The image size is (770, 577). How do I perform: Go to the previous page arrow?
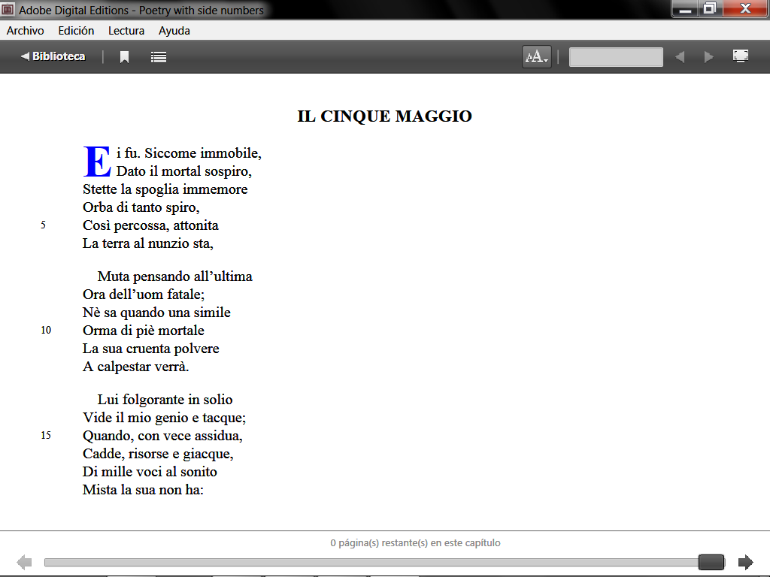(24, 562)
